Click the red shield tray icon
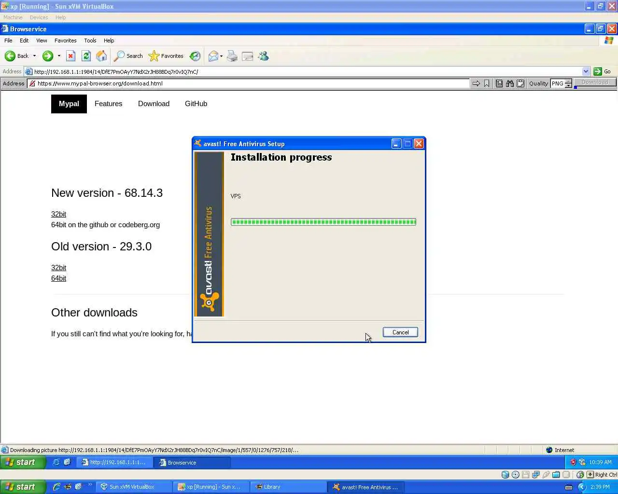The width and height of the screenshot is (618, 494). pos(573,462)
